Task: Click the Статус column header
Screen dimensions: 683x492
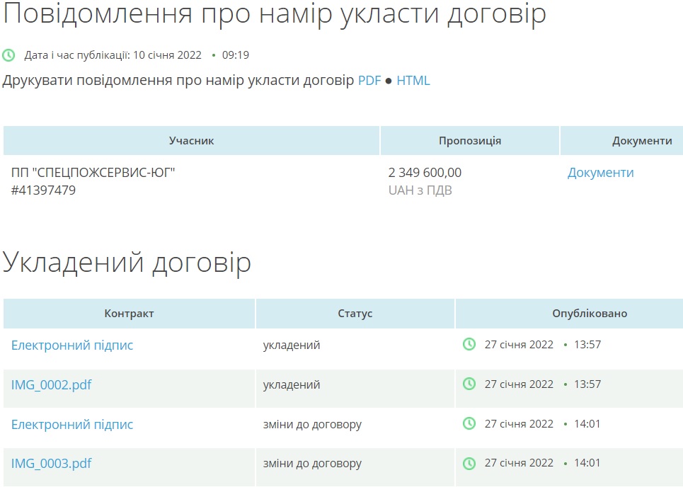Action: click(355, 314)
